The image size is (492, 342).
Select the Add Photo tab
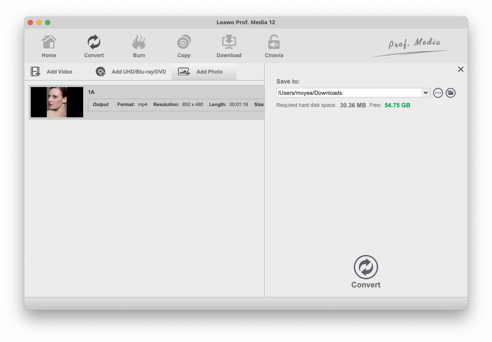coord(204,72)
